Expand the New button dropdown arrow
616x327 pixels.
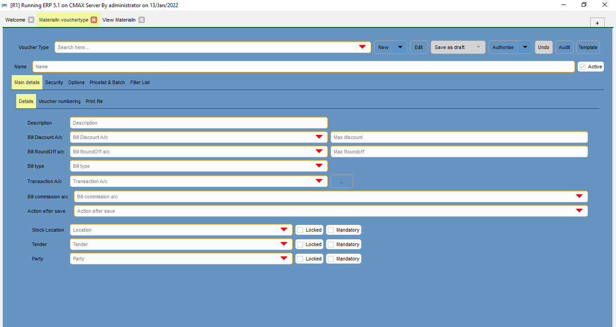tap(400, 47)
